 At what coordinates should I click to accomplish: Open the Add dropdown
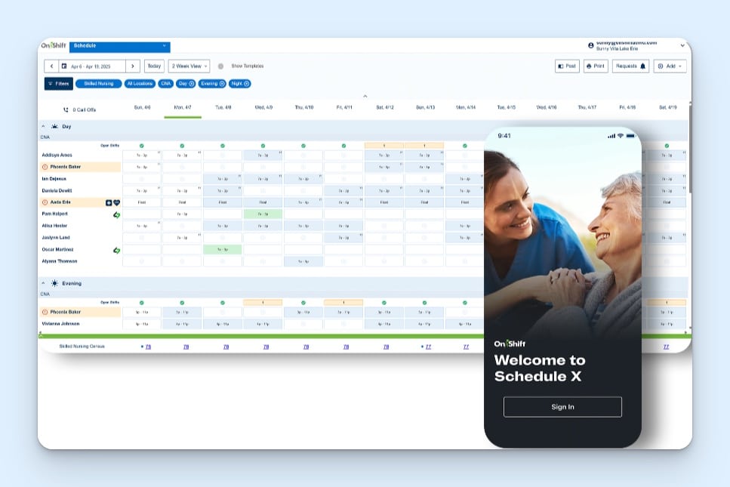670,66
